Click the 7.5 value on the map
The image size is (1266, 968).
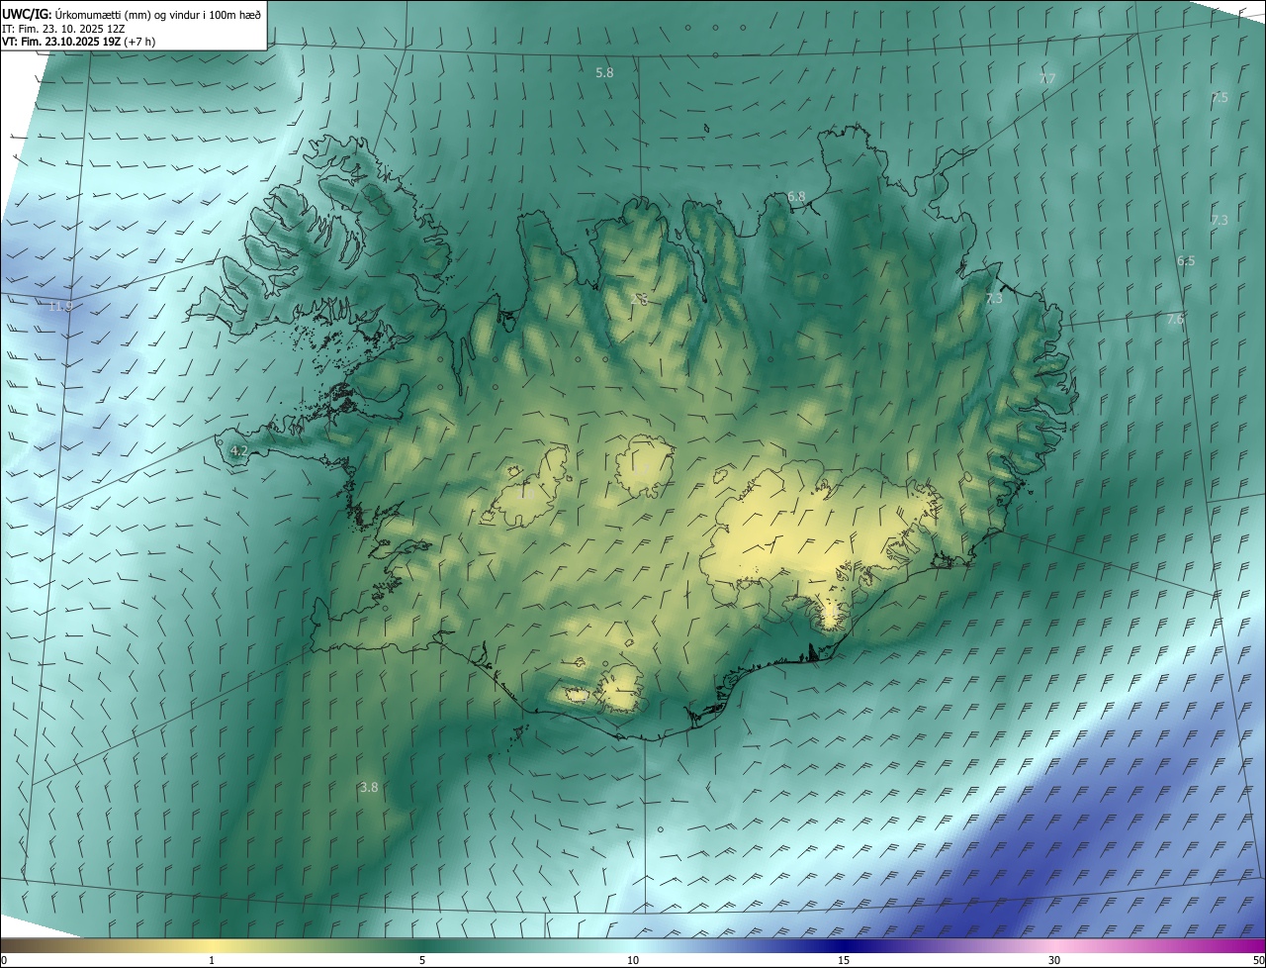point(1220,97)
